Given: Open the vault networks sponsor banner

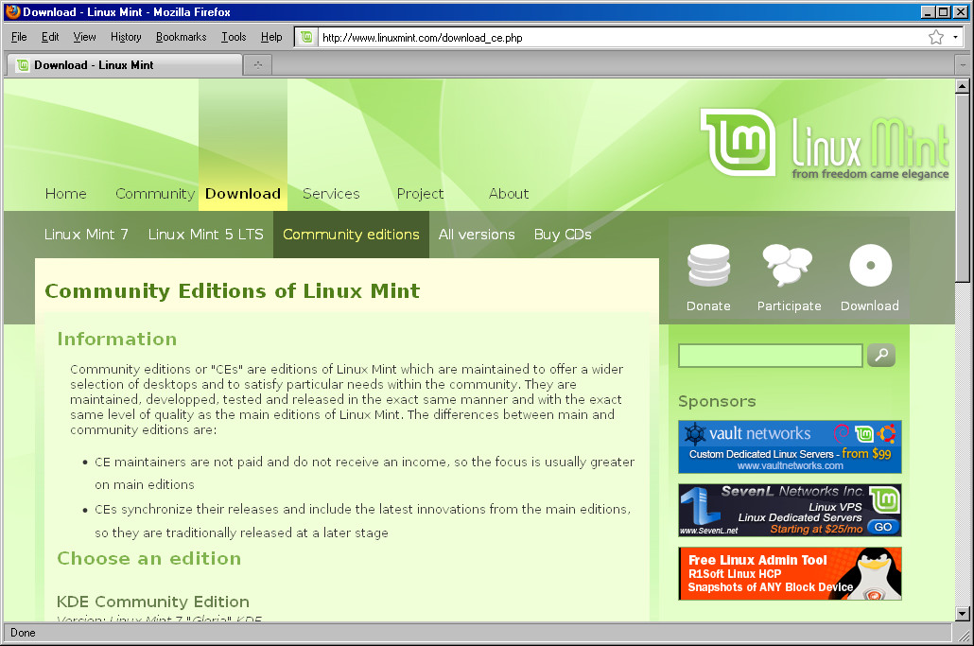Looking at the screenshot, I should [x=790, y=446].
